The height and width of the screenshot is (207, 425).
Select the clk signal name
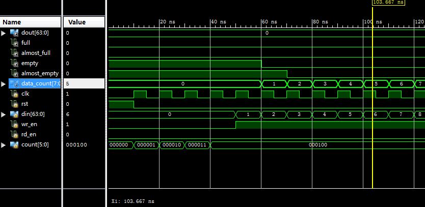point(25,94)
